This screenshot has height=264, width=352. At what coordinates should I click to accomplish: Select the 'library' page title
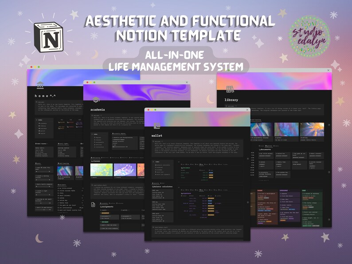point(231,100)
